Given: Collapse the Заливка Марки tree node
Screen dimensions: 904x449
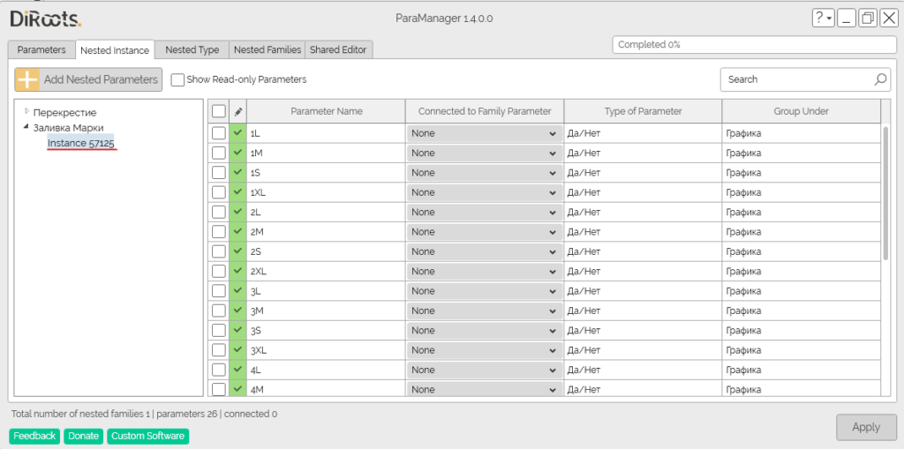Looking at the screenshot, I should [x=26, y=128].
